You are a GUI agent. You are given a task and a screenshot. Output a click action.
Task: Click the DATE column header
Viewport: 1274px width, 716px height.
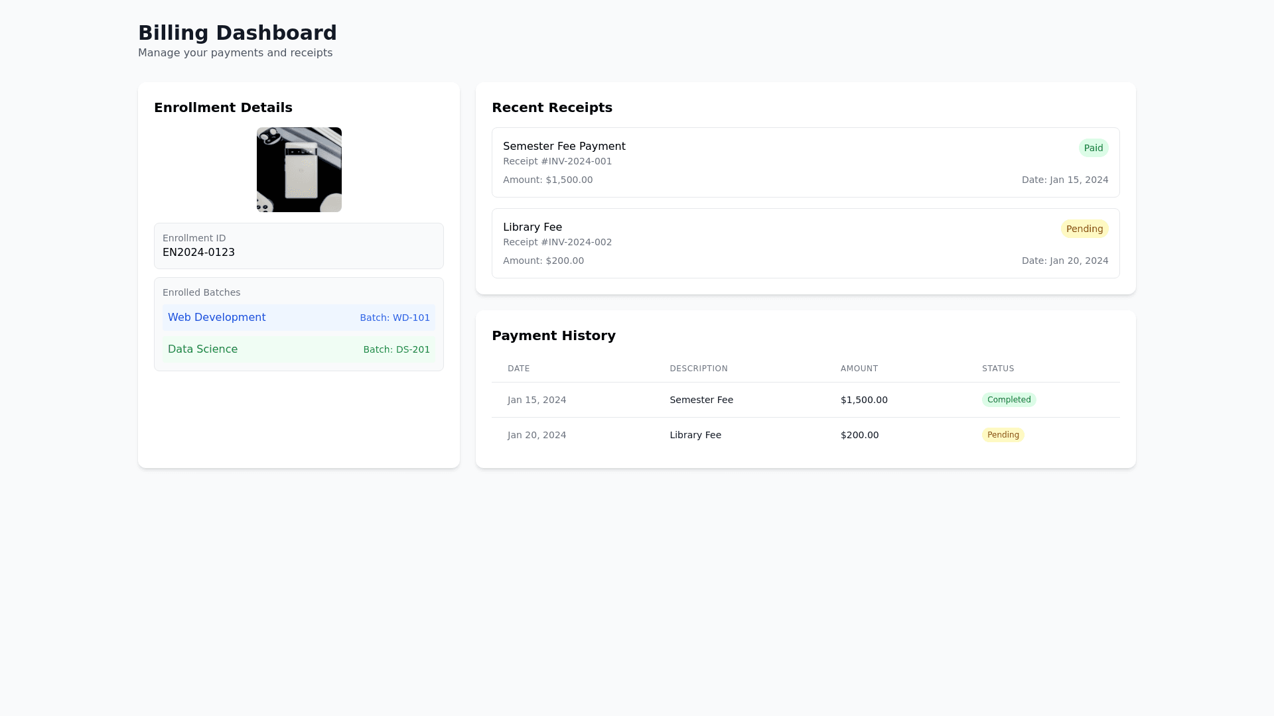tap(518, 369)
